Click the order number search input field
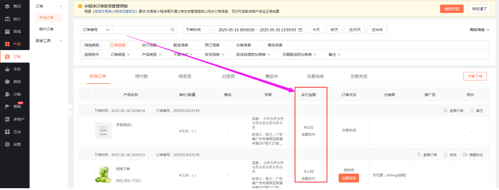Viewport: 499px width, 190px height. (141, 30)
